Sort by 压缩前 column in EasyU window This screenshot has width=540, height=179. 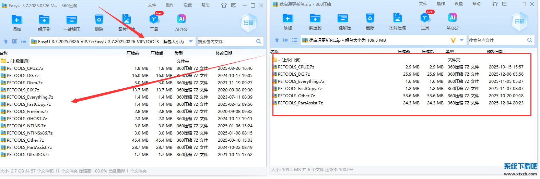(133, 53)
